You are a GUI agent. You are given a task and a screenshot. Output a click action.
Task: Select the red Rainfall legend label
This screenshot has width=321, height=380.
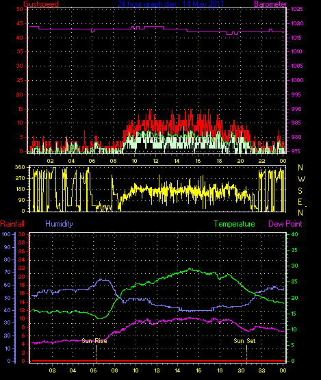click(x=12, y=224)
